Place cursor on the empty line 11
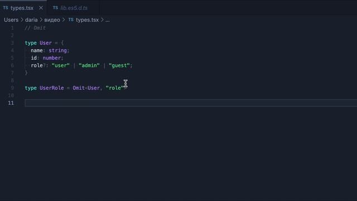 (x=191, y=103)
